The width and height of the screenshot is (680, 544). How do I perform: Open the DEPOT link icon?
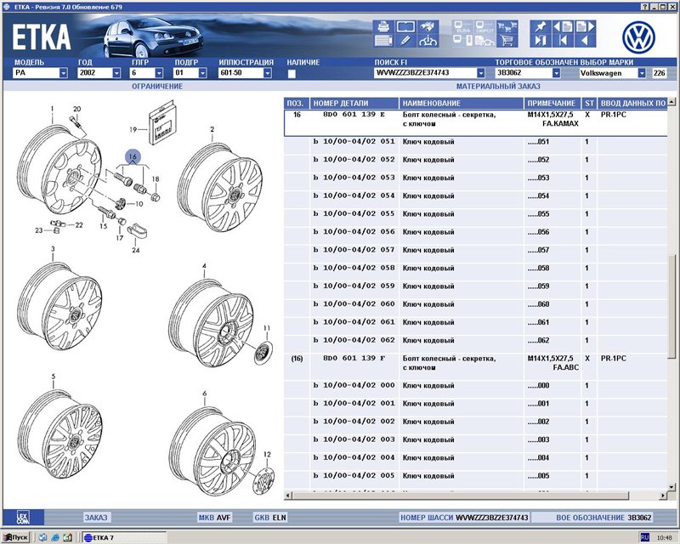[484, 27]
